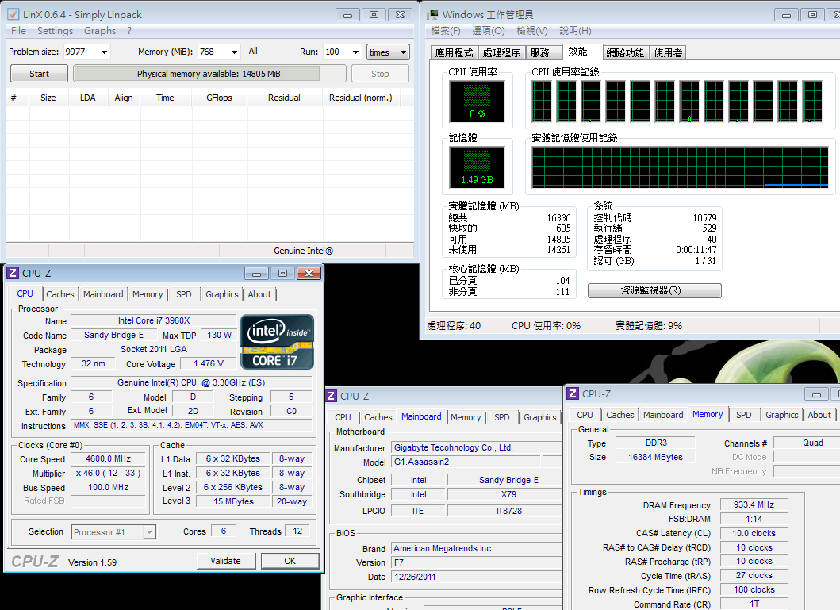The width and height of the screenshot is (840, 610).
Task: Click the Intel Core i7 3960X name field
Action: (x=154, y=320)
